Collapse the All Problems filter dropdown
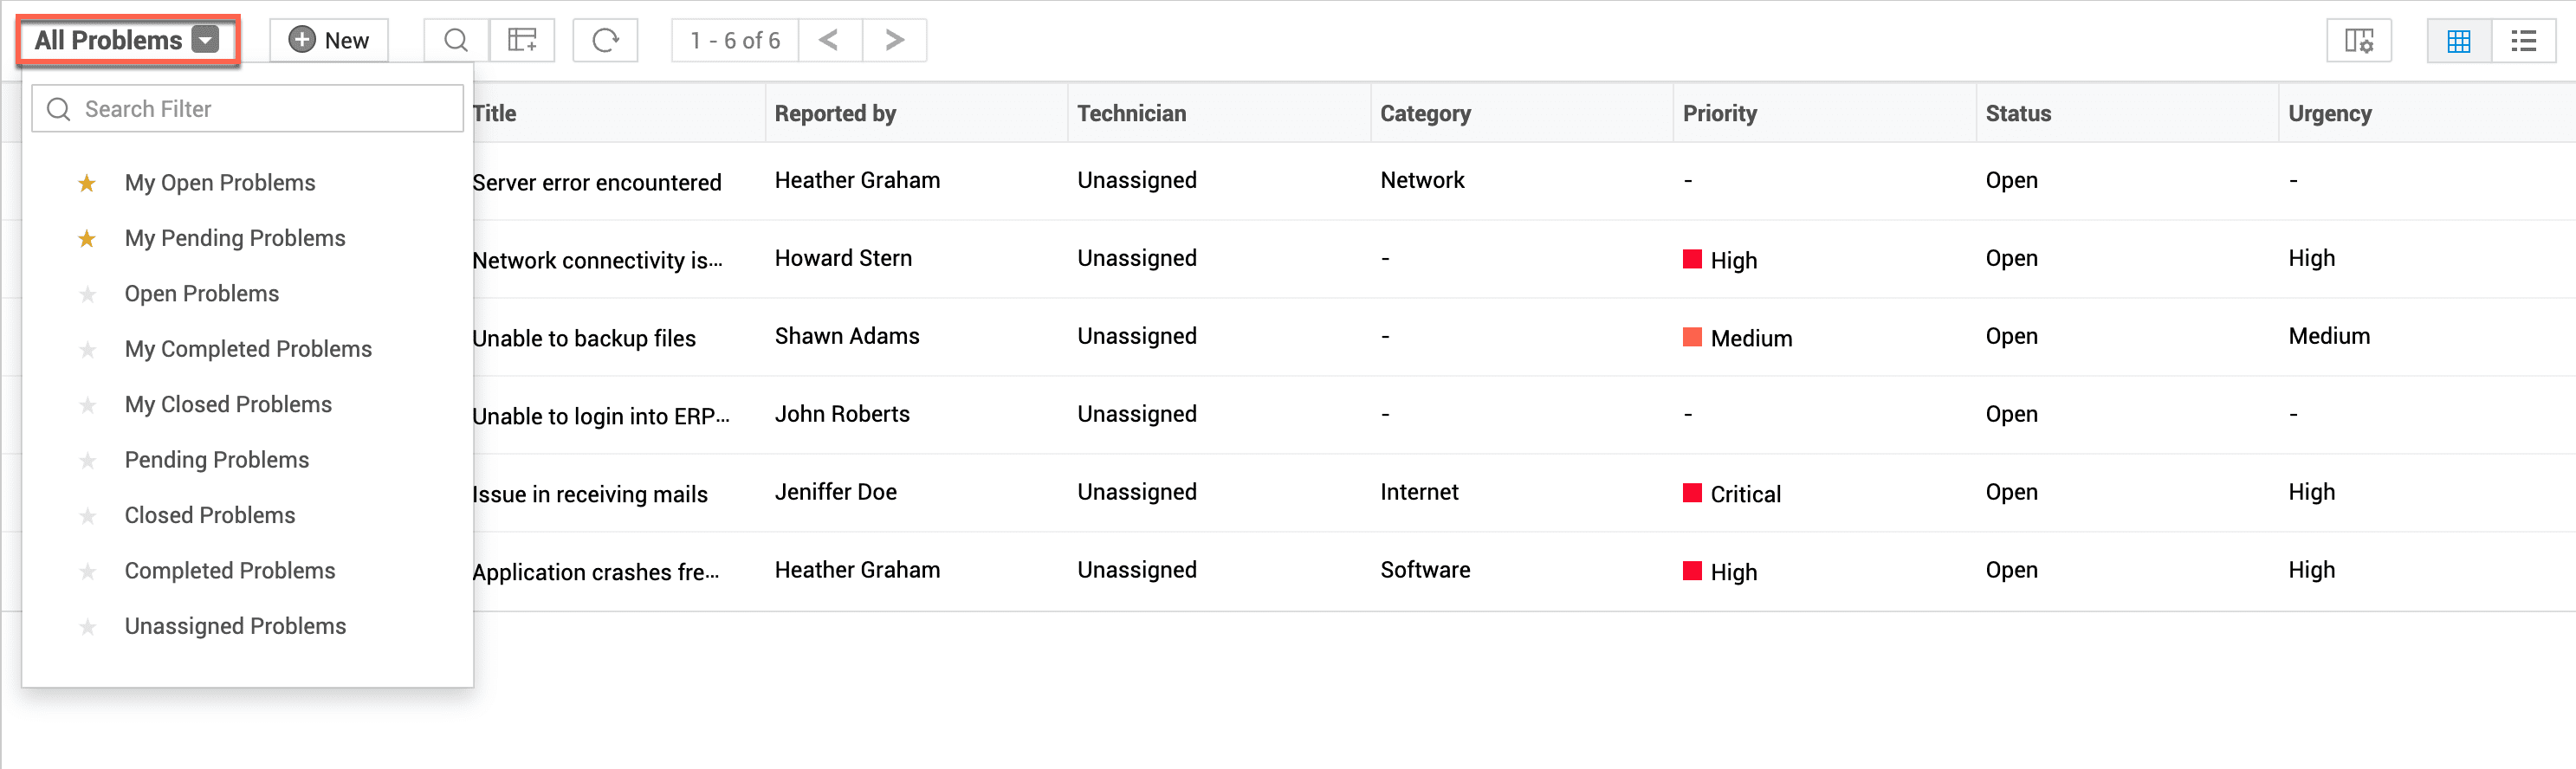This screenshot has height=769, width=2576. tap(206, 40)
